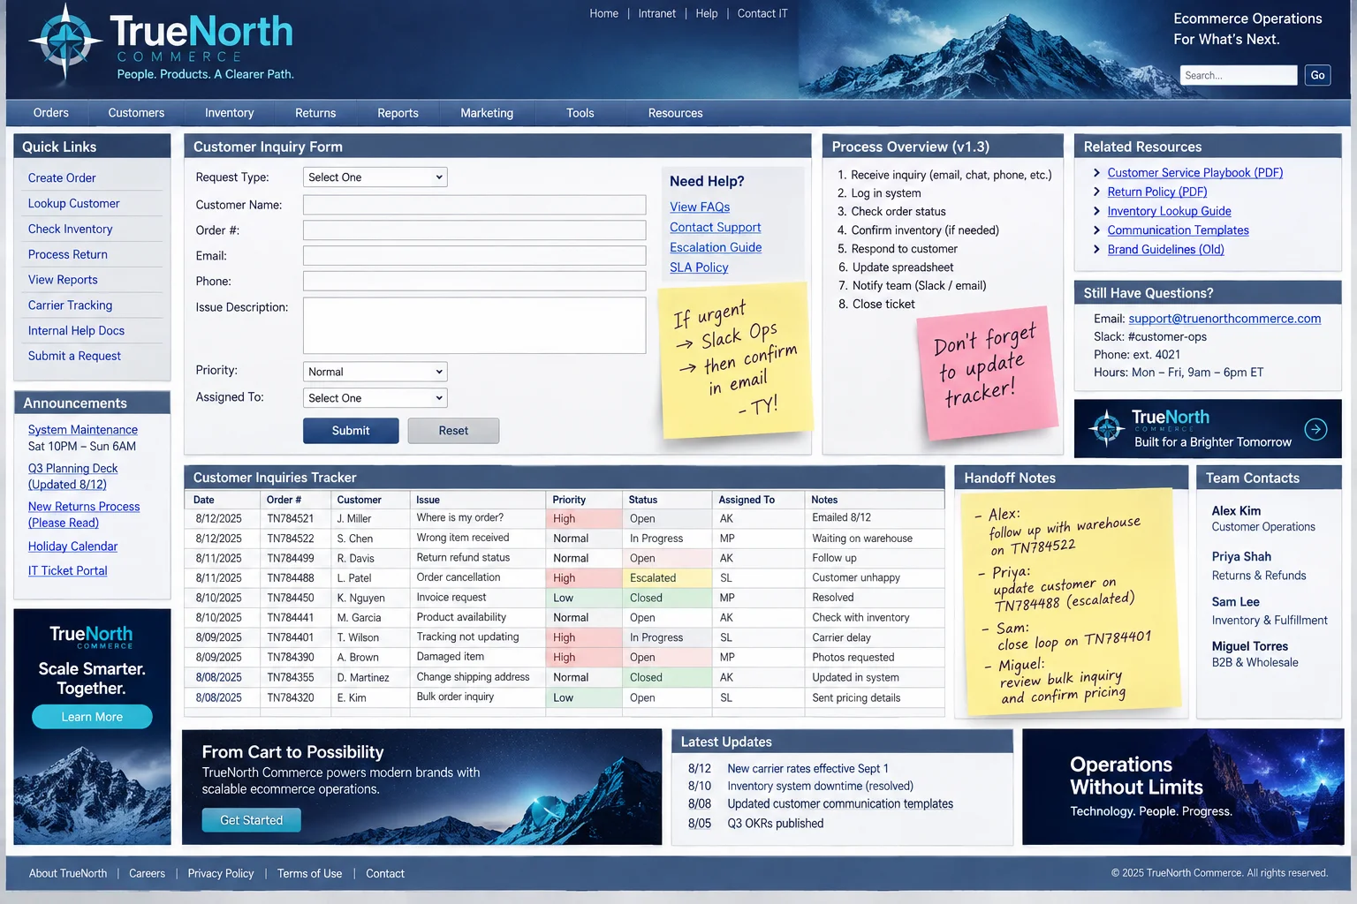Open the Tools menu
This screenshot has width=1357, height=904.
click(x=580, y=113)
